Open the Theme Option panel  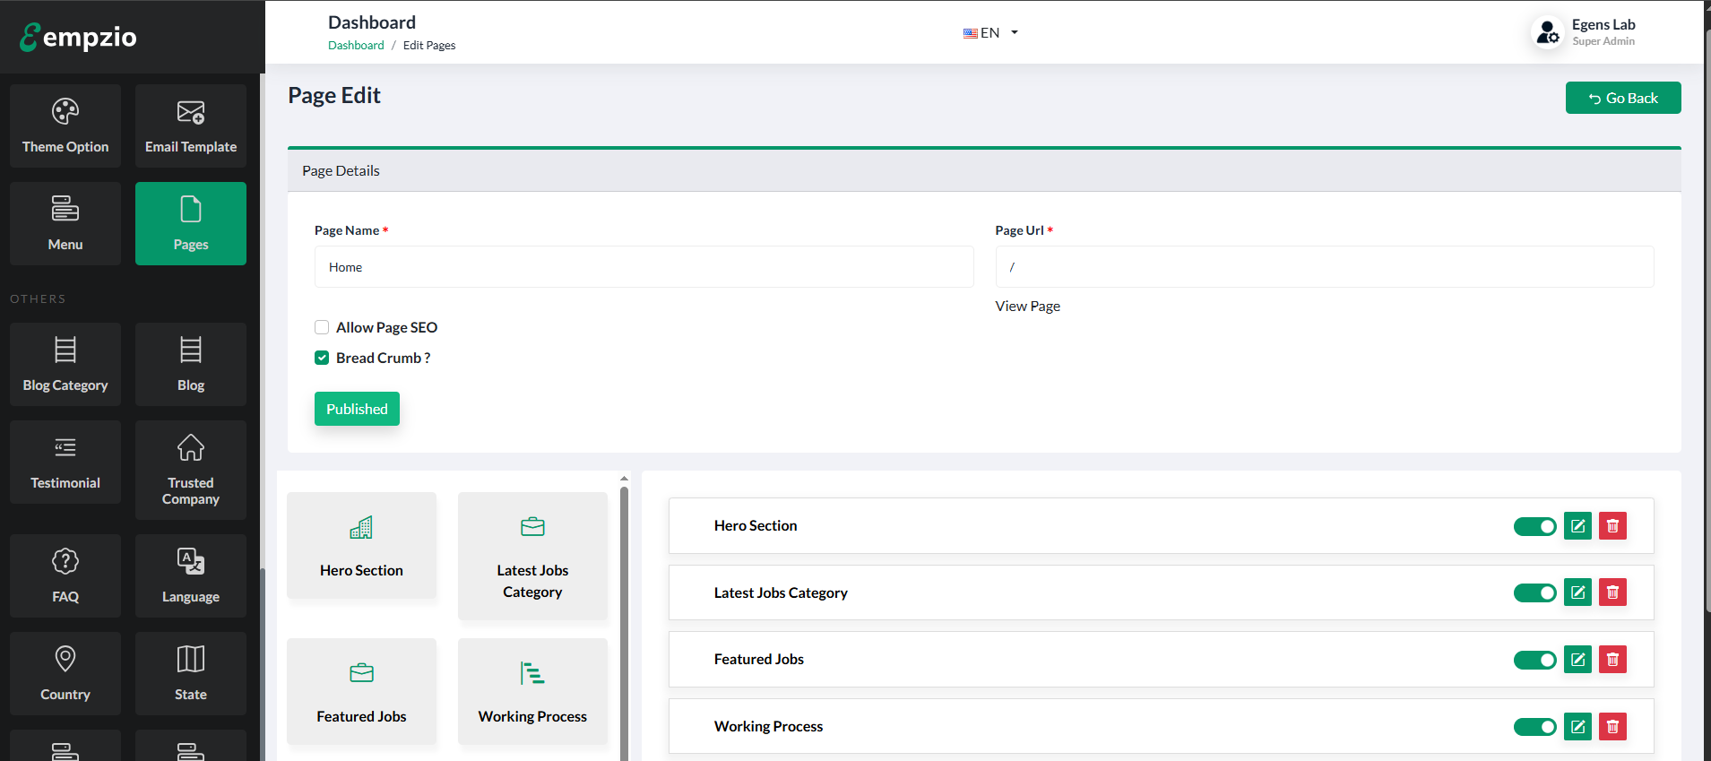tap(65, 125)
